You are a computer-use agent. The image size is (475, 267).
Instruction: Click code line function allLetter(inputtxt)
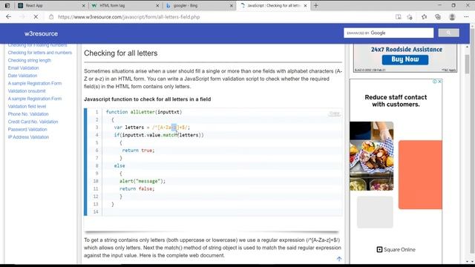coord(144,112)
